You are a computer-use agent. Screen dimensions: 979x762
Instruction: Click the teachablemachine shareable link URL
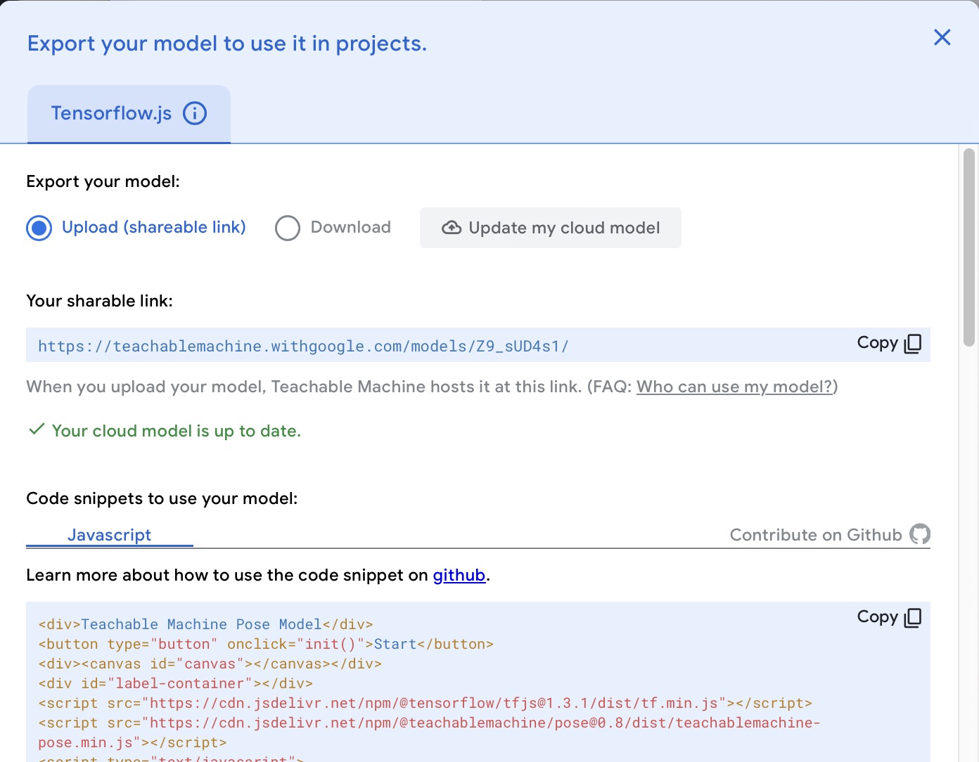point(303,346)
